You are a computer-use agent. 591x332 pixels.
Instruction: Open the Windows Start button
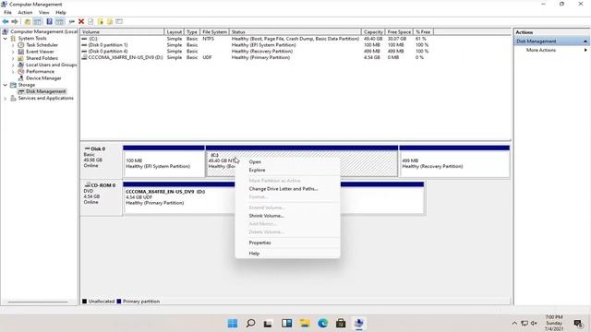[233, 324]
